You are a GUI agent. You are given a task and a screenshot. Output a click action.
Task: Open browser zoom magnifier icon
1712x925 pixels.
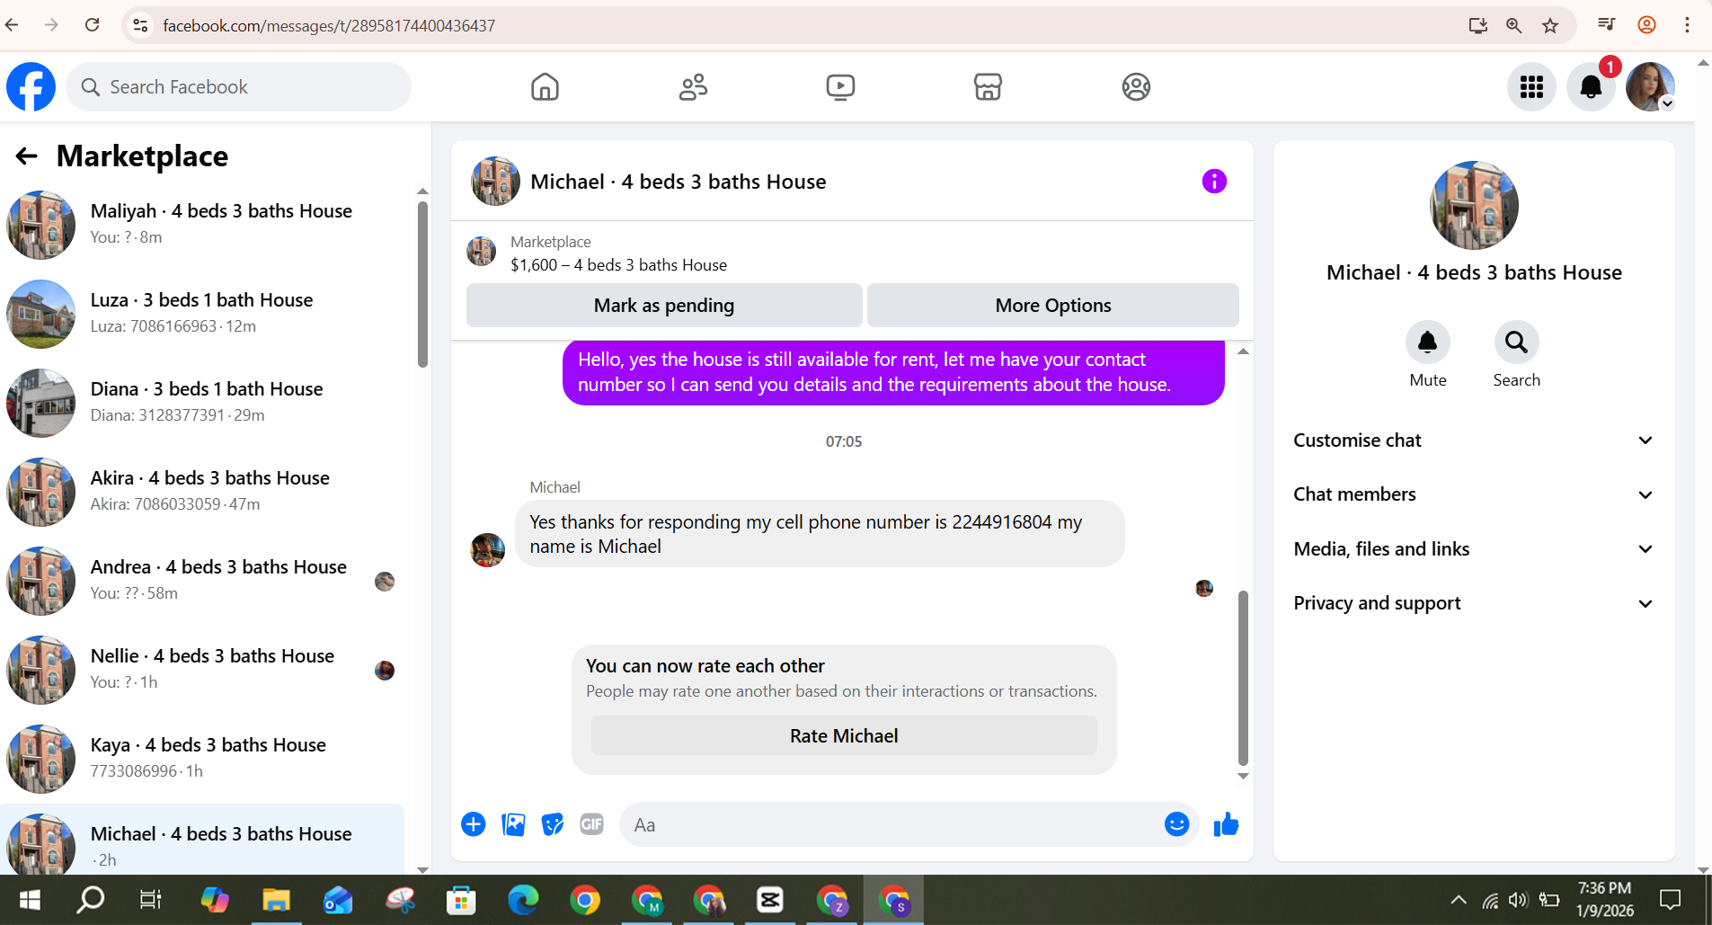click(1514, 25)
